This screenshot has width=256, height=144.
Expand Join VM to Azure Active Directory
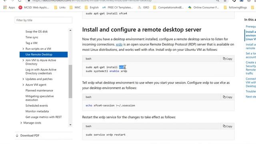click(23, 60)
